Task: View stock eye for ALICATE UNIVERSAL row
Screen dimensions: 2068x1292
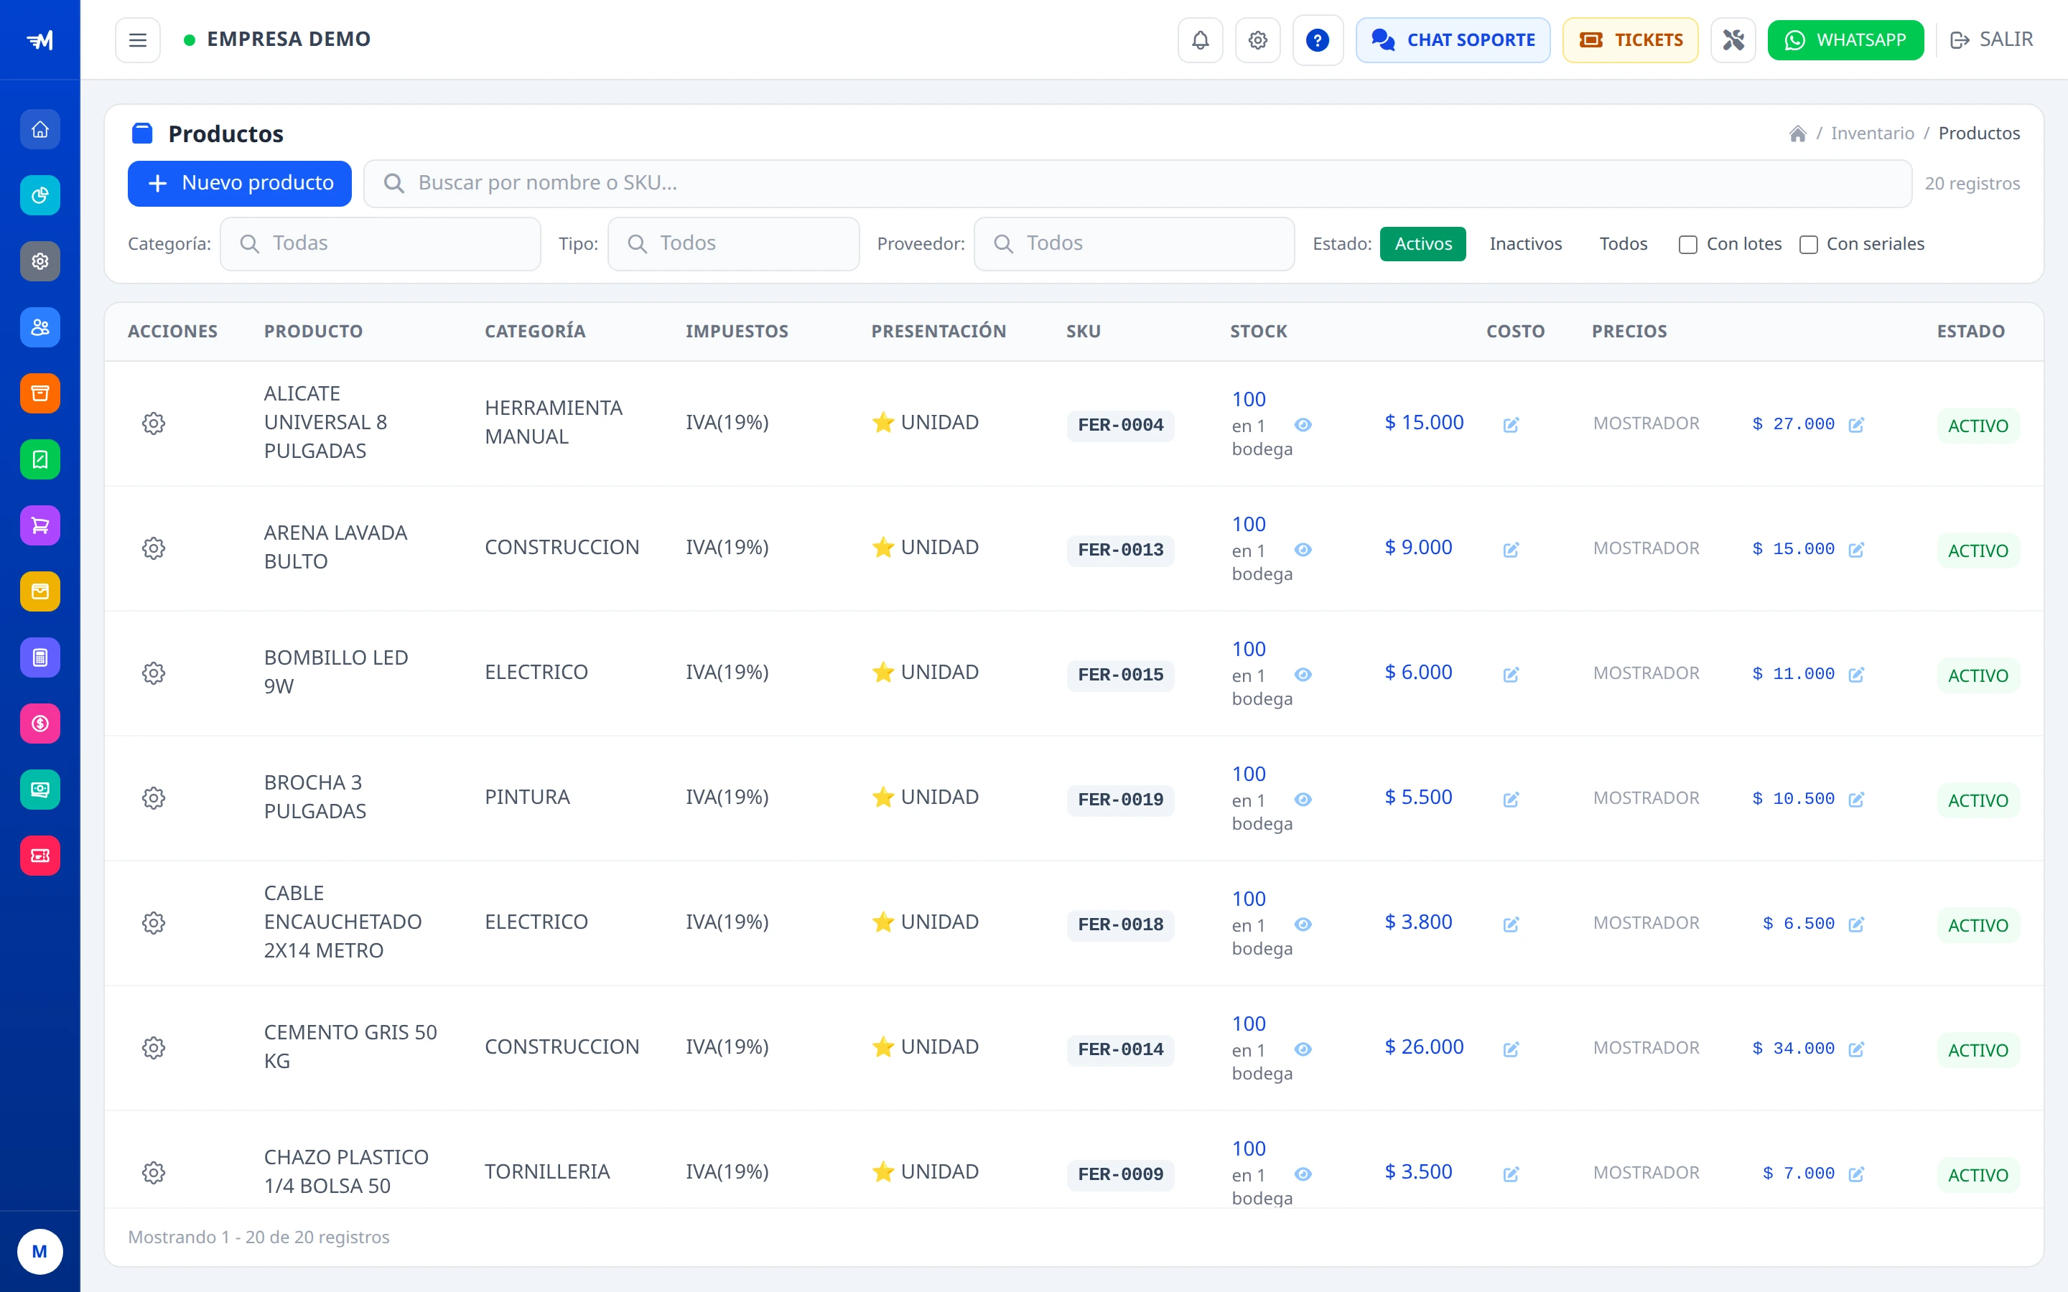Action: click(x=1303, y=425)
